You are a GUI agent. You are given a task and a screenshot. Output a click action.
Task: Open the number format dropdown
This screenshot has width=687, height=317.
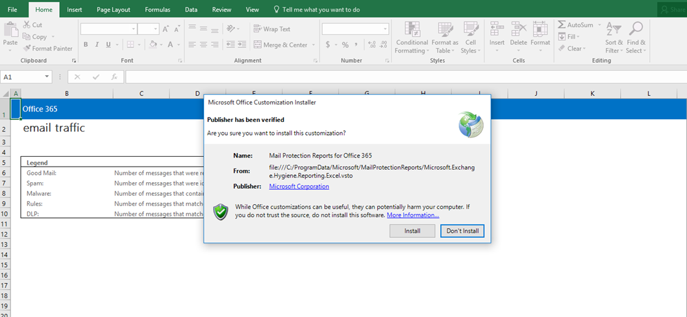[385, 29]
